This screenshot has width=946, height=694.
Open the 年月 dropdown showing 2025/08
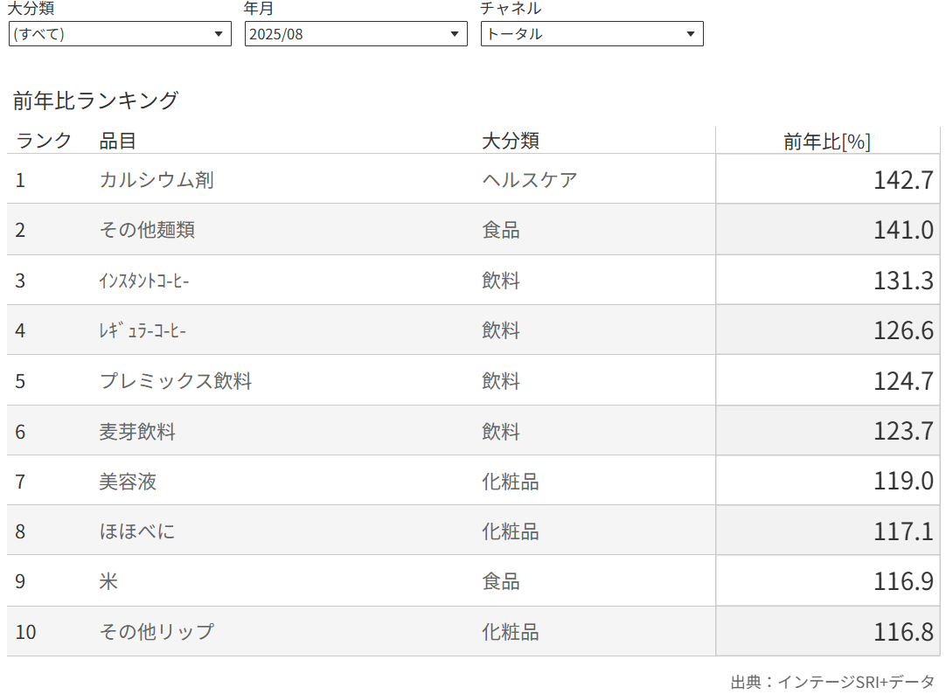click(356, 34)
